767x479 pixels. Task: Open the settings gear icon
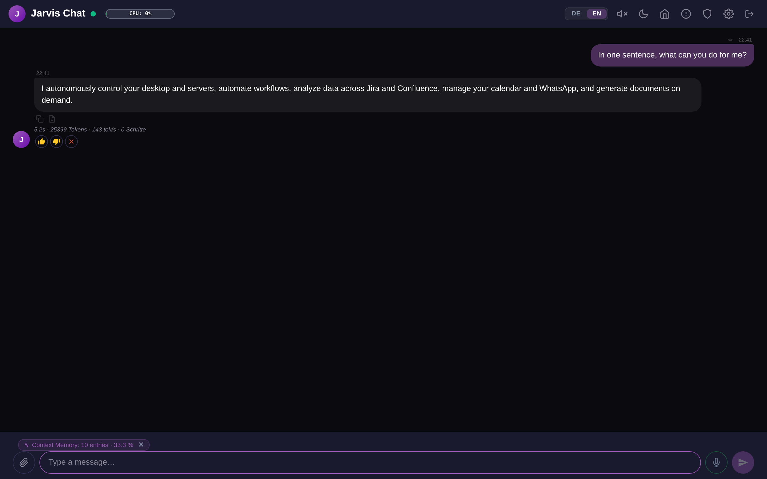729,14
